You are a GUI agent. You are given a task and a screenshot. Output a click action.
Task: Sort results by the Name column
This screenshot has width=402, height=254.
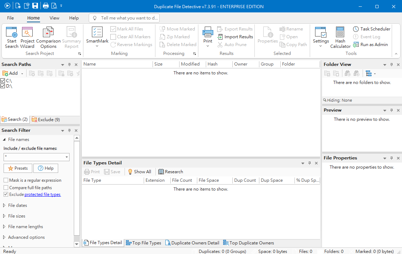117,64
